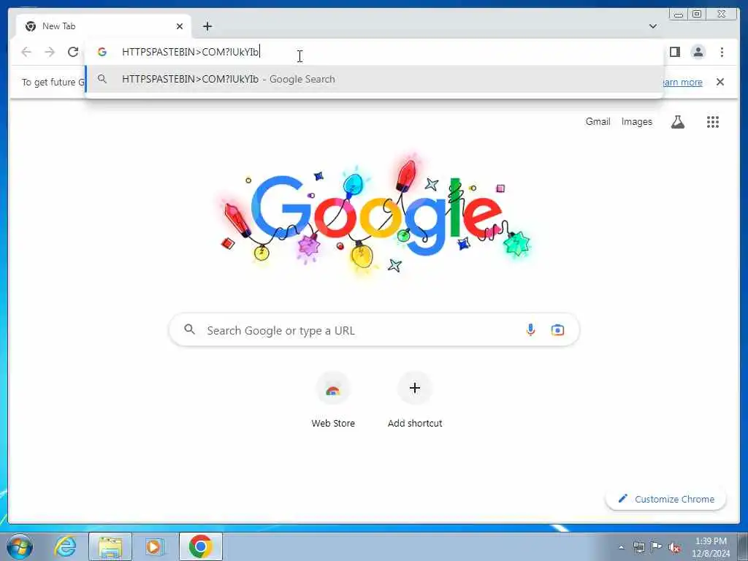748x561 pixels.
Task: Open the Web Store shortcut
Action: coord(333,400)
